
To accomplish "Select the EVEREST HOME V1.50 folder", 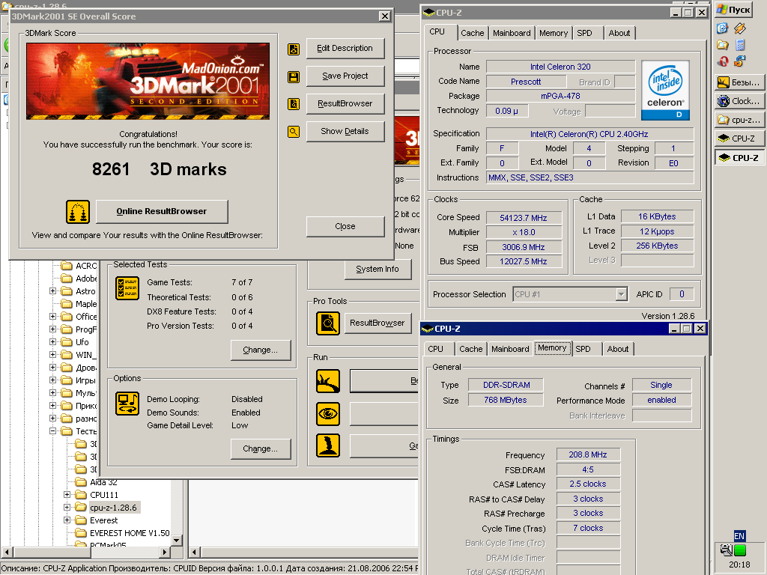I will click(130, 533).
